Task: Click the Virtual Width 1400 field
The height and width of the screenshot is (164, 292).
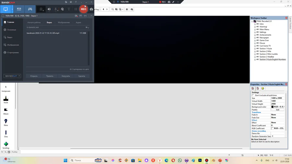Action: (x=278, y=101)
